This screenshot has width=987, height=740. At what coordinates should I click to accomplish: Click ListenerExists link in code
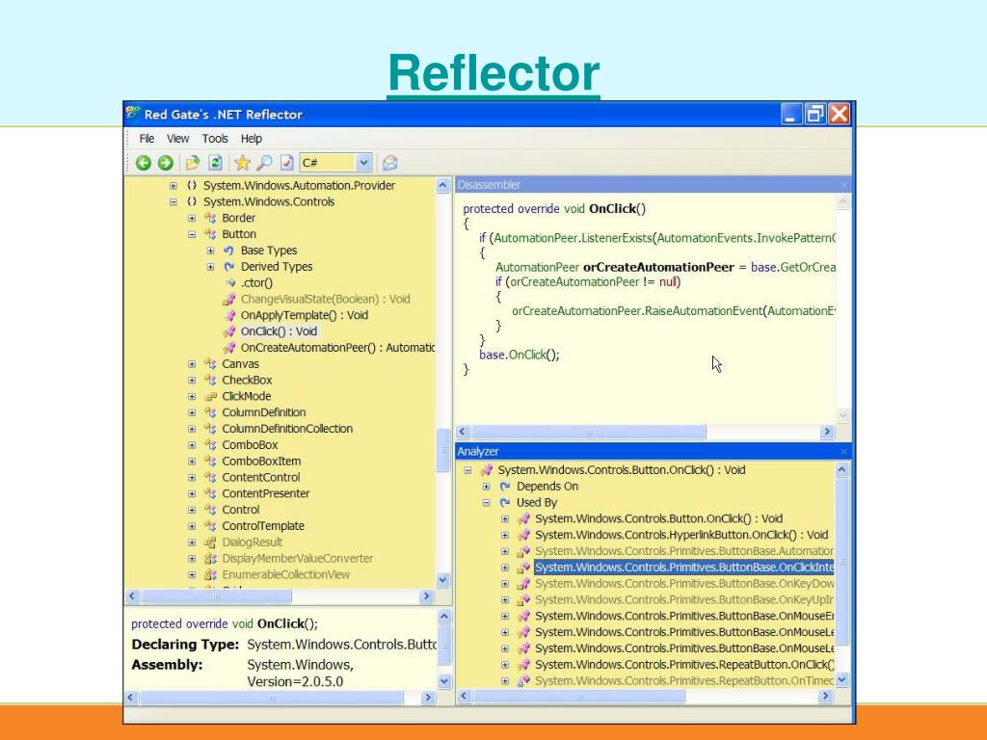pyautogui.click(x=616, y=239)
